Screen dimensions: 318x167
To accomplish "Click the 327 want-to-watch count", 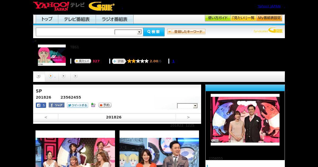I will (96, 61).
